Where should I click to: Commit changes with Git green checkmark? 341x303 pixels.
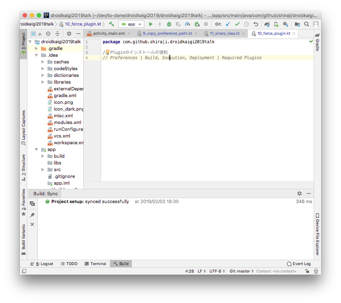[237, 24]
